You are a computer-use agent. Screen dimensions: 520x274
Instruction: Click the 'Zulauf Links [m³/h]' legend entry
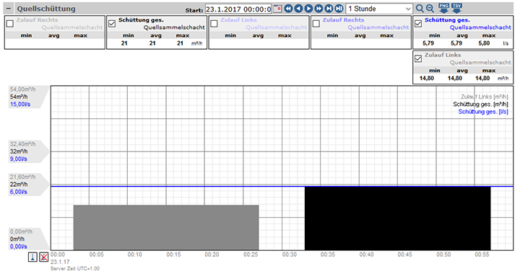(x=484, y=97)
